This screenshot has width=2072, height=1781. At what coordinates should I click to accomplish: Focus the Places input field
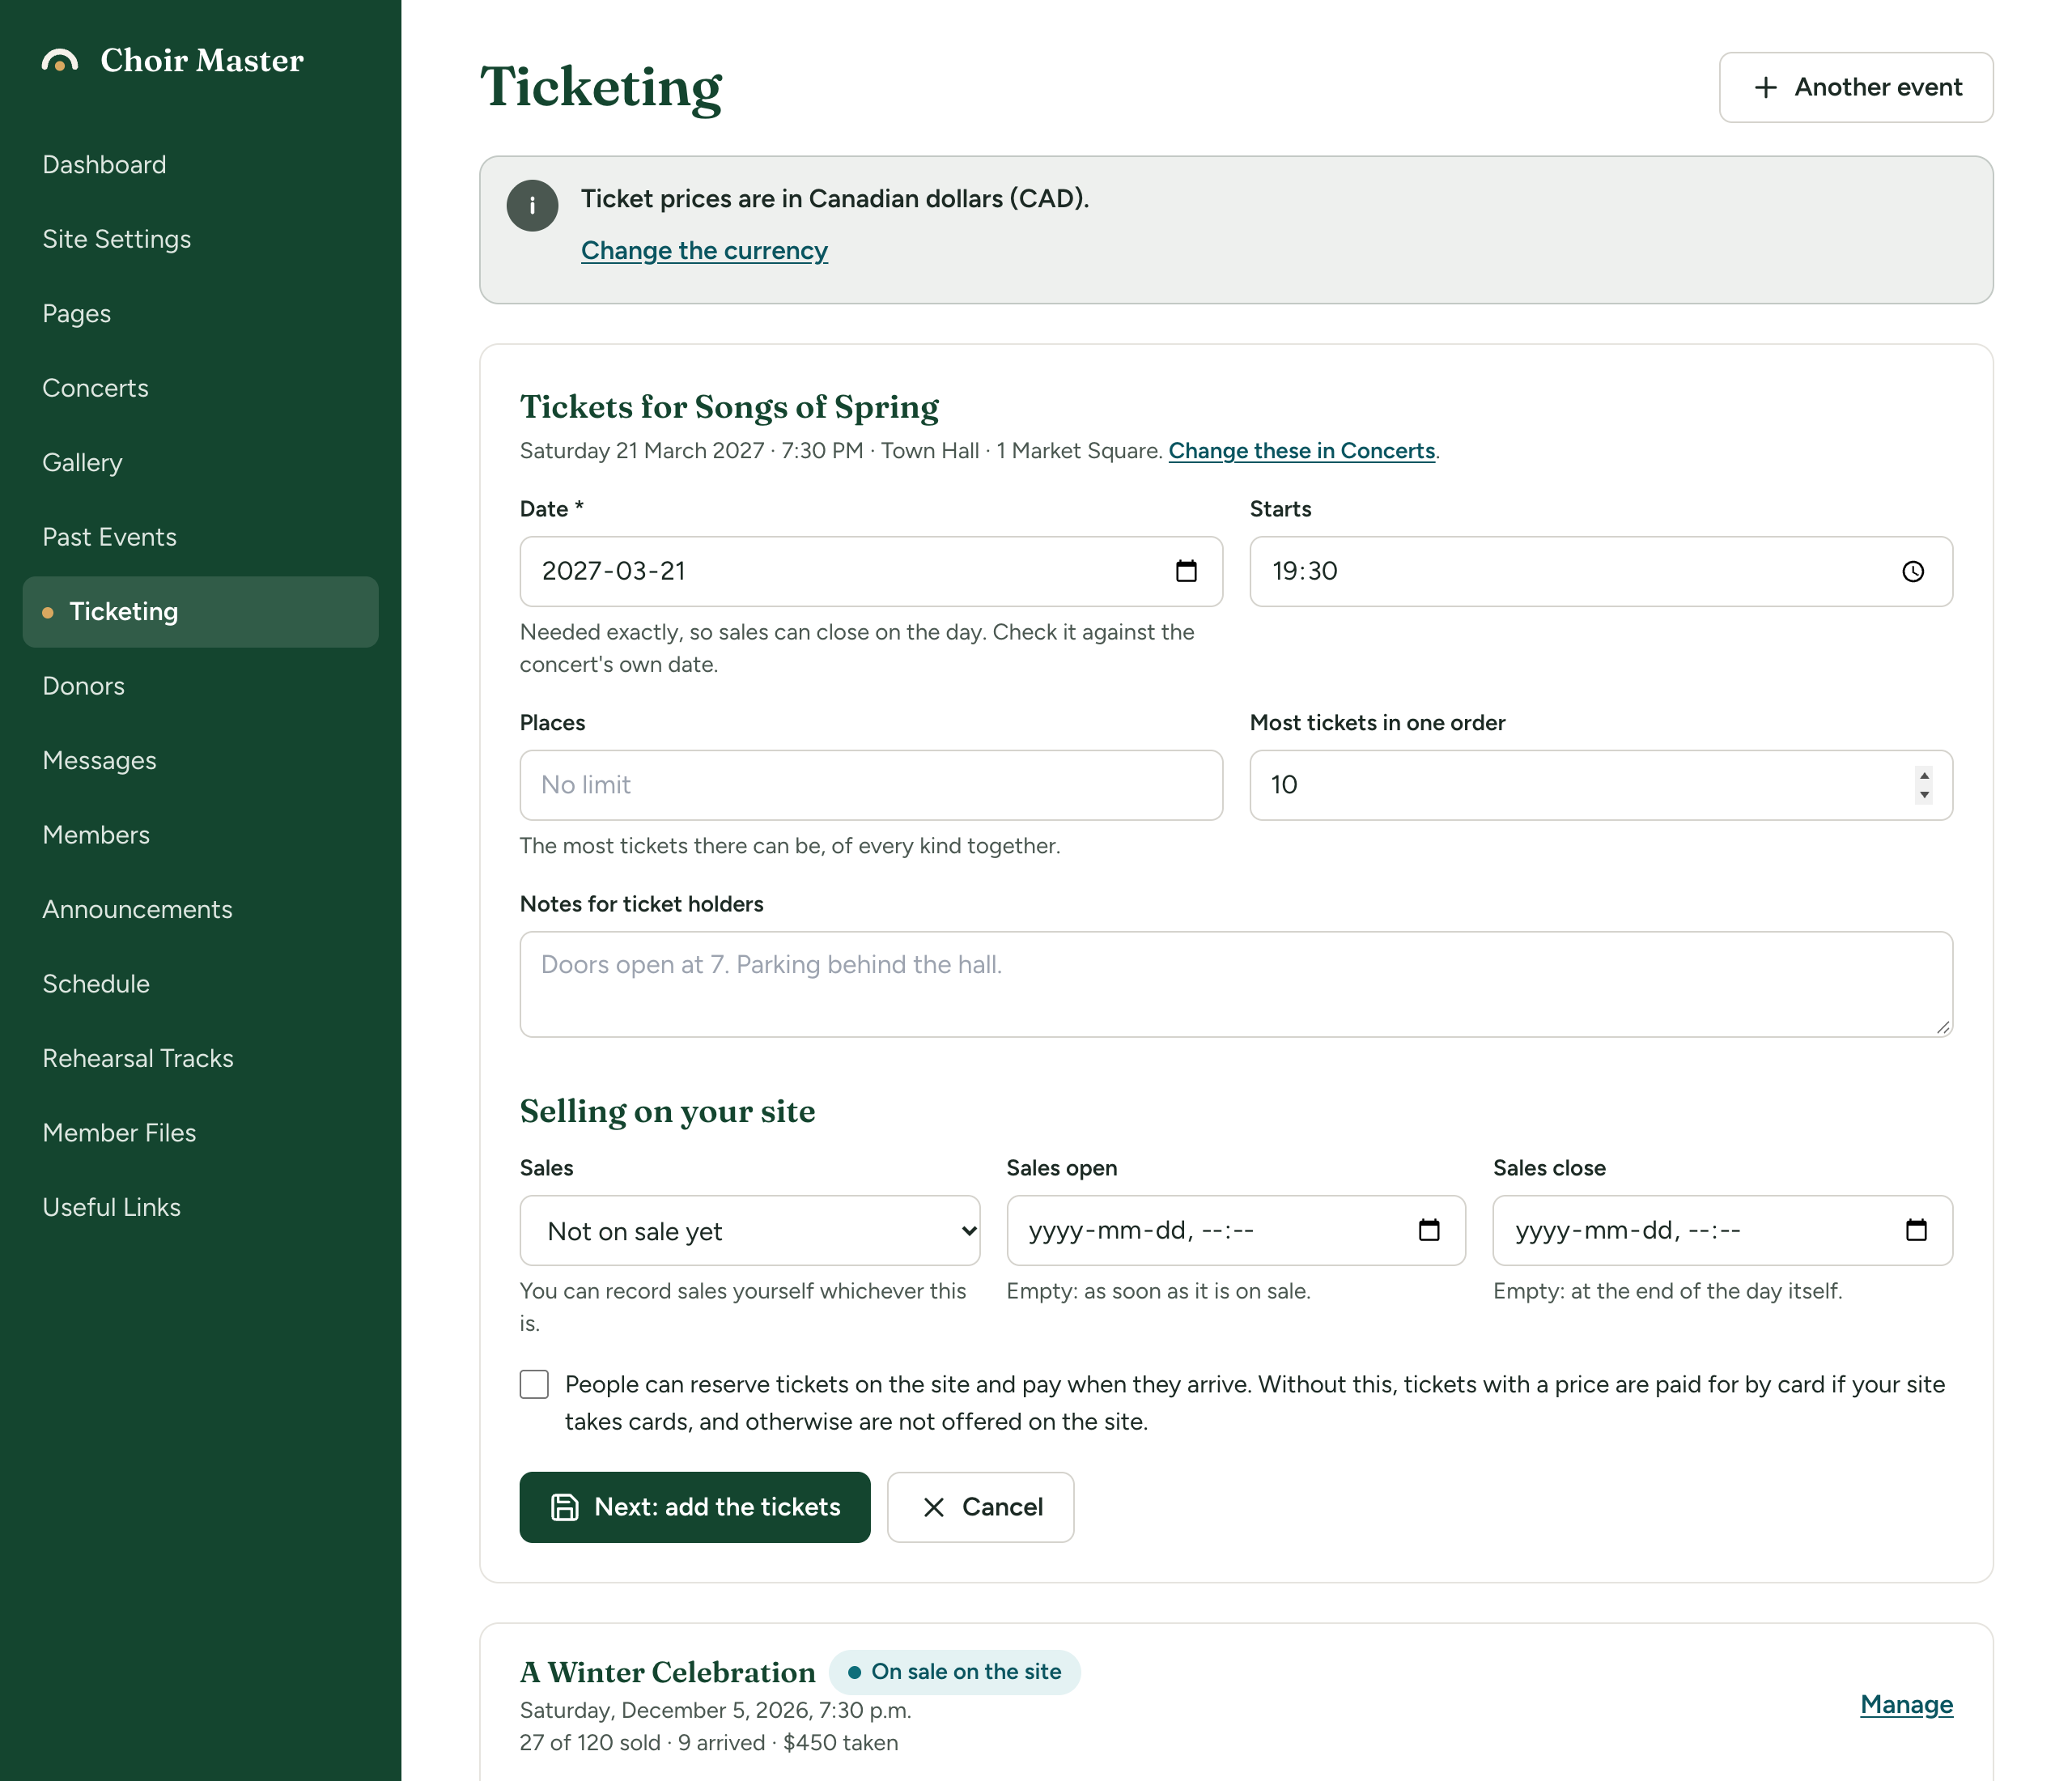(871, 785)
